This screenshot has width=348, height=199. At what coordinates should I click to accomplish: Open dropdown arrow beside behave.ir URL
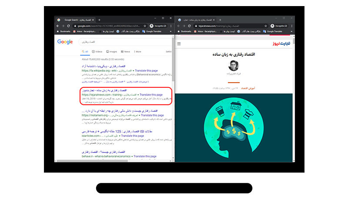pyautogui.click(x=132, y=156)
